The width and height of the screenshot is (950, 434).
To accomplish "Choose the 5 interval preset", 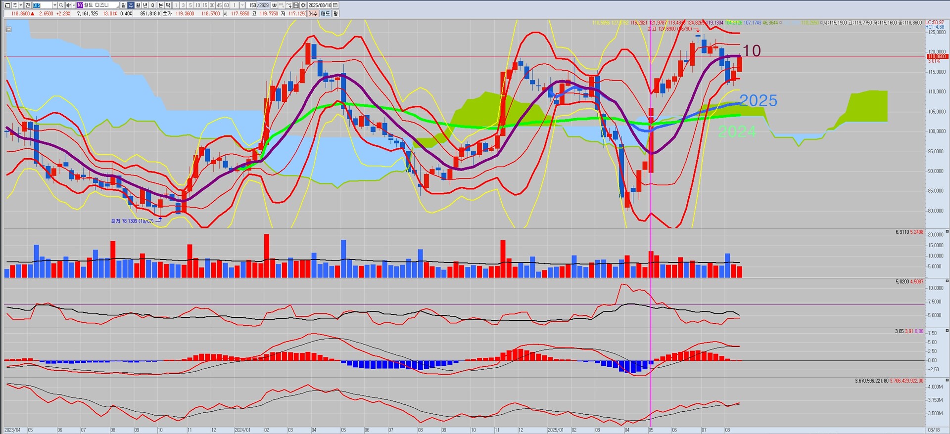I will [190, 5].
